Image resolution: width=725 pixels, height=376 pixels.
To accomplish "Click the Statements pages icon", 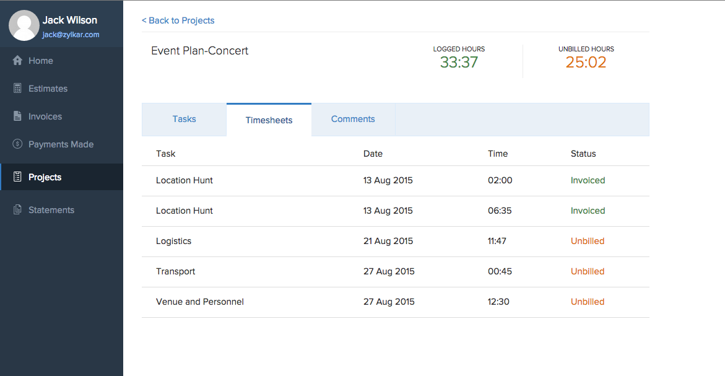I will [x=17, y=210].
